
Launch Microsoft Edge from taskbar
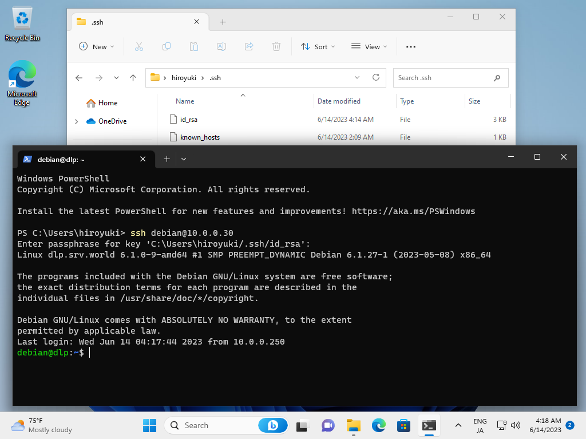click(379, 425)
